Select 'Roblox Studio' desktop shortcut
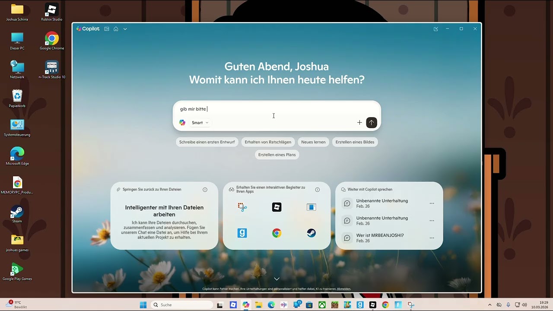Screen dimensions: 553x311 coord(52,13)
